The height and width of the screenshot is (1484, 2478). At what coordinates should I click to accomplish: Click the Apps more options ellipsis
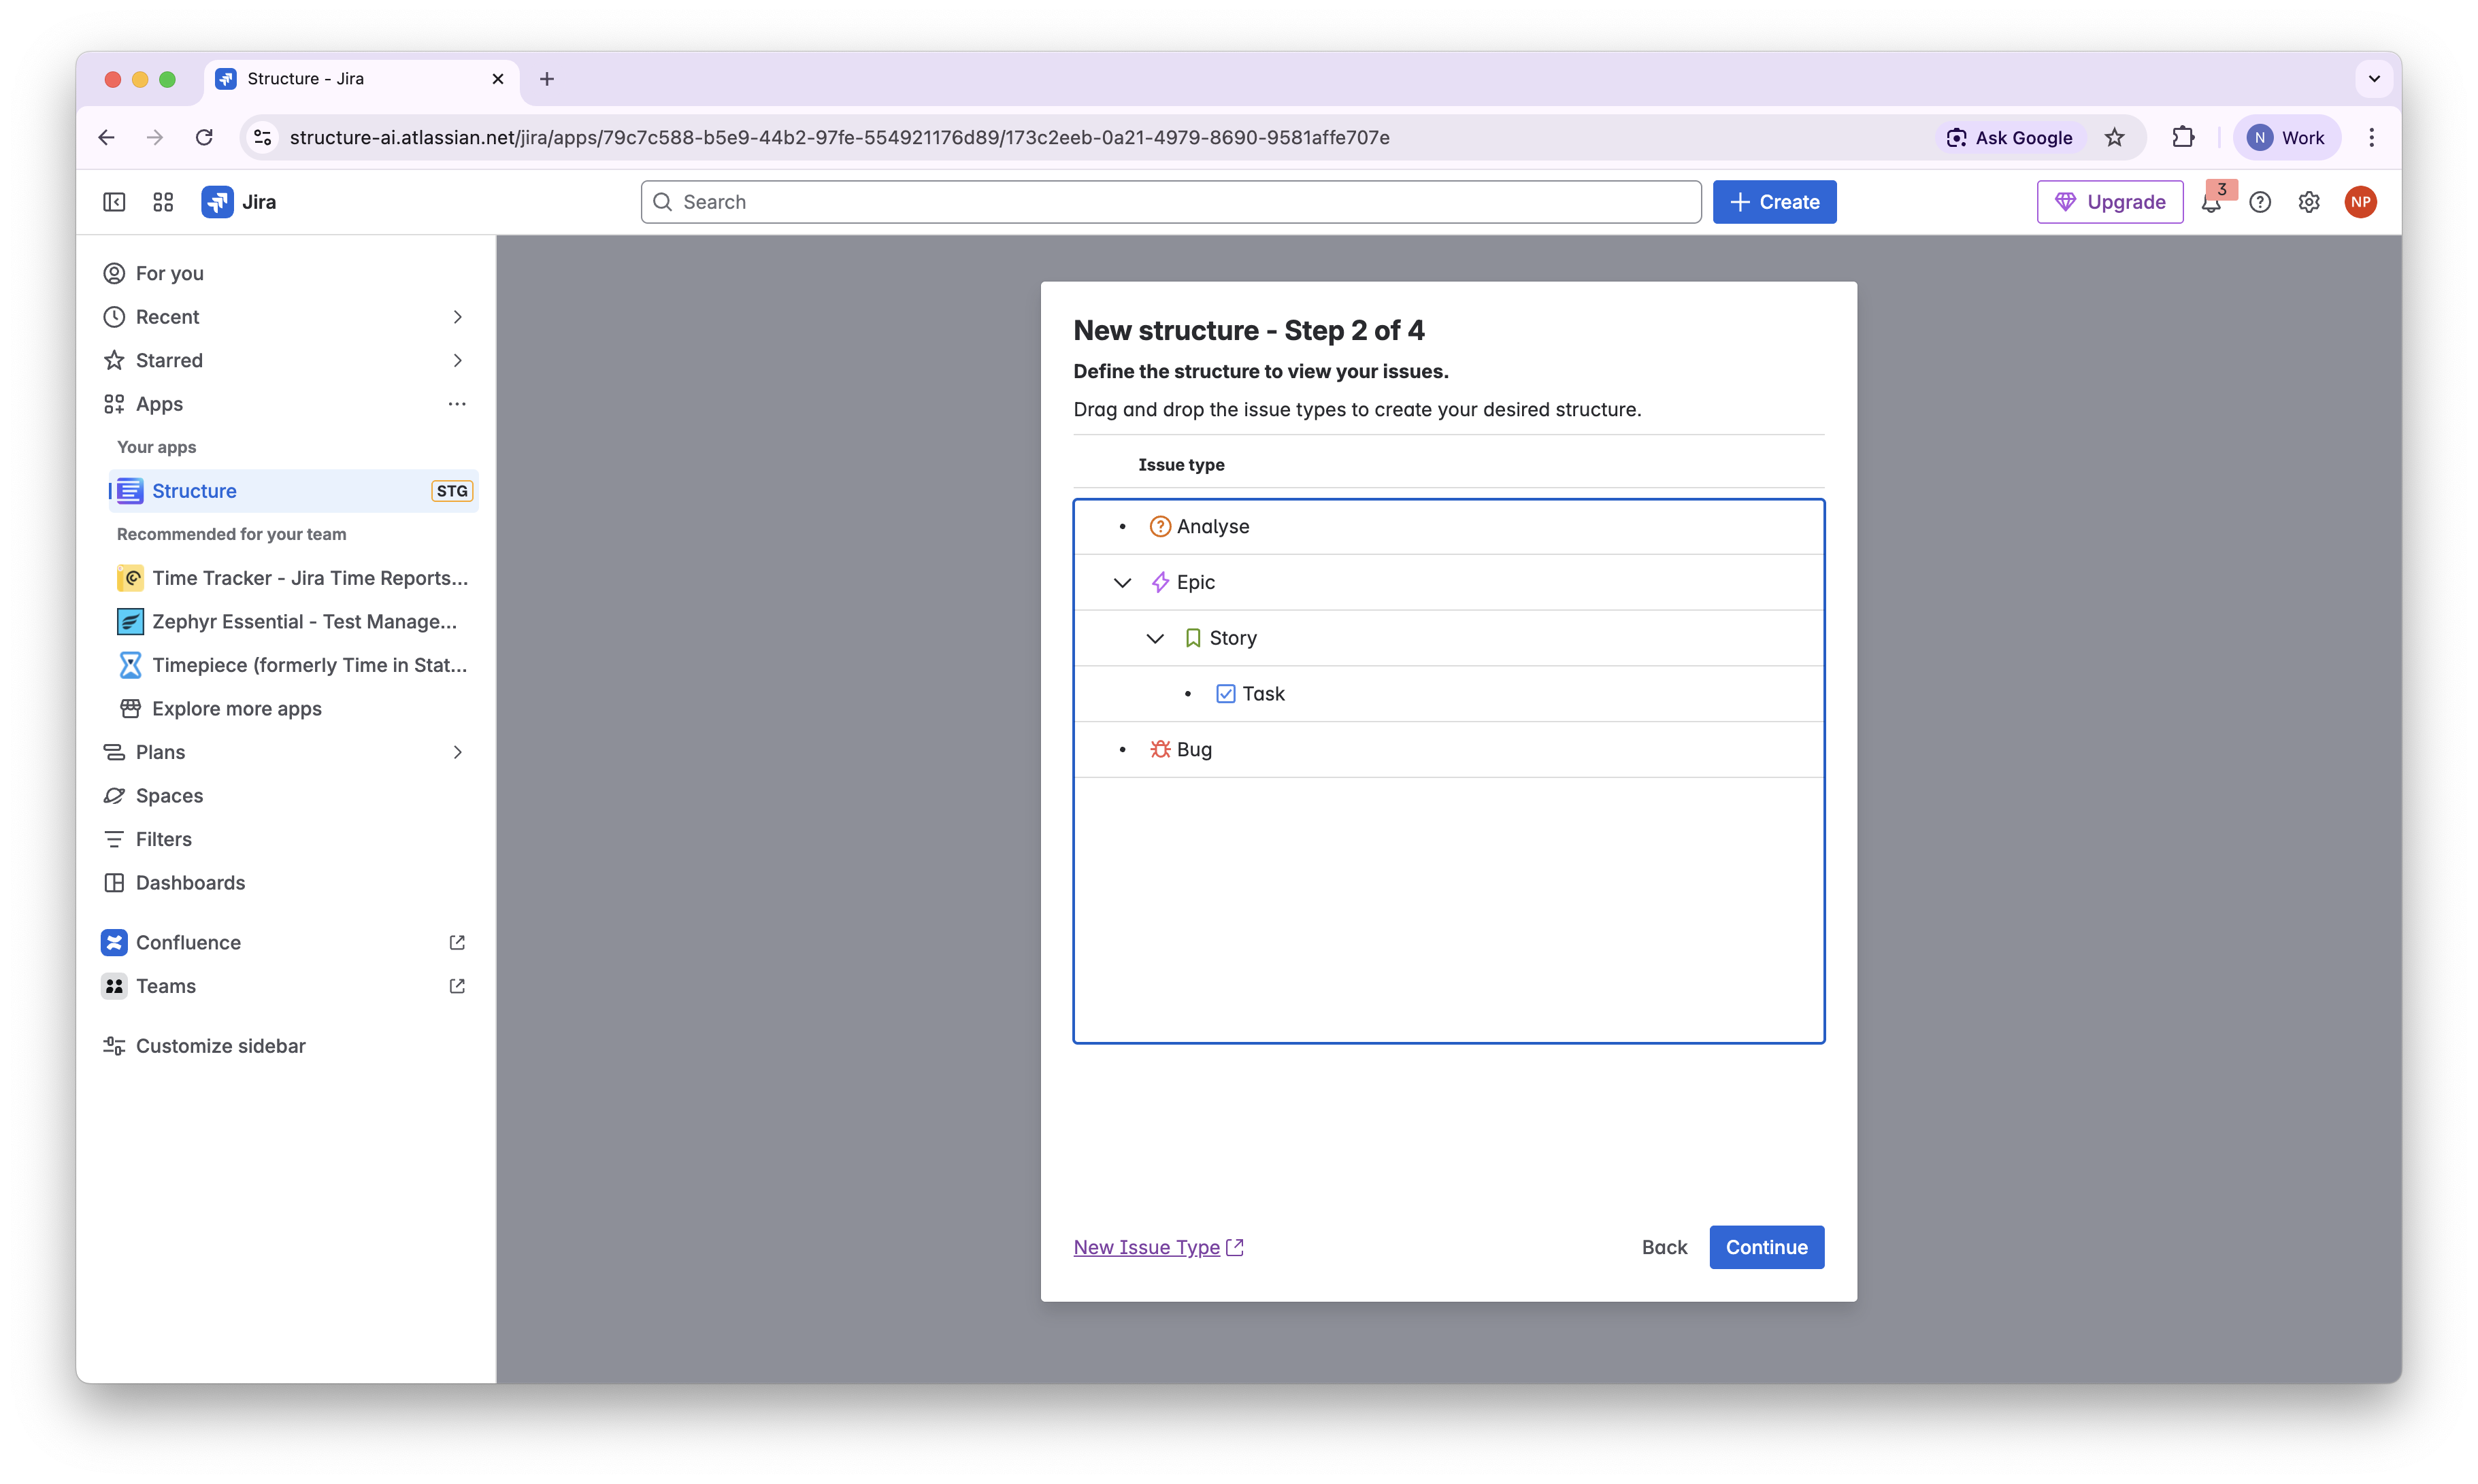coord(457,404)
